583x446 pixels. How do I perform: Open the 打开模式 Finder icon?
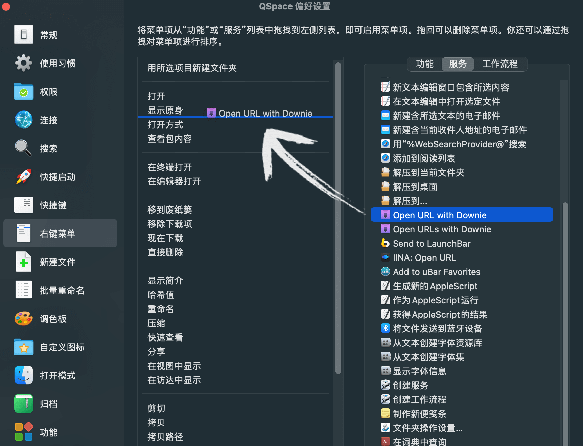(x=24, y=375)
